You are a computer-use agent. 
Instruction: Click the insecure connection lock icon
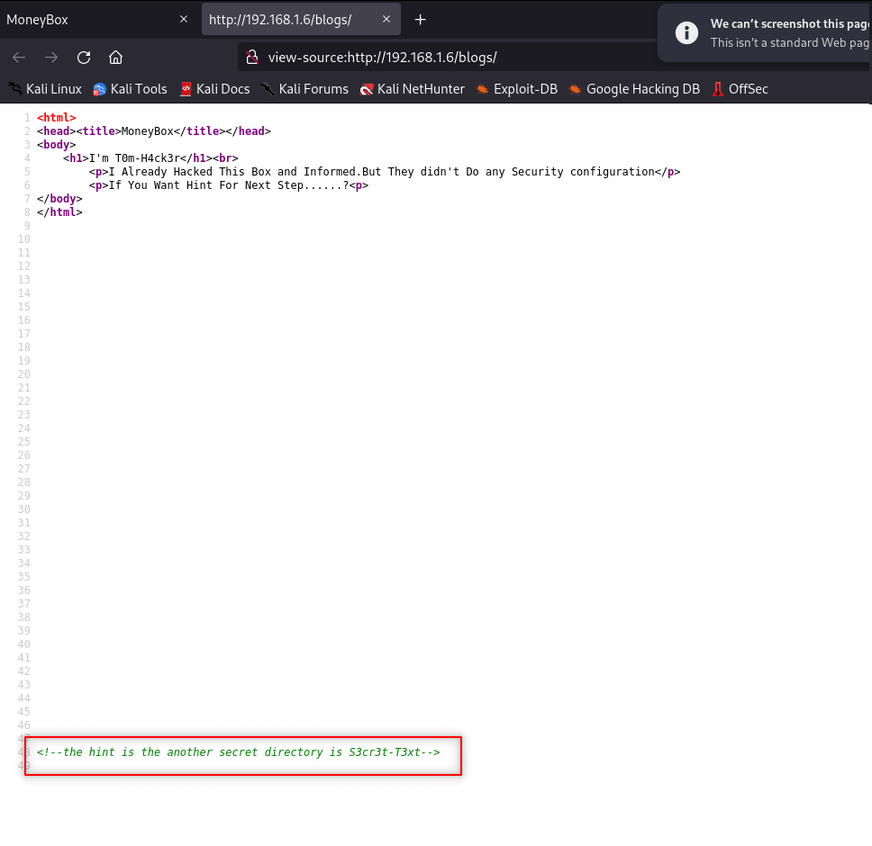pyautogui.click(x=252, y=58)
